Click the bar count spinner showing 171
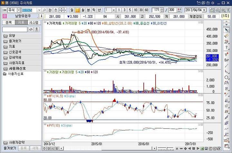Viewport: 232px width, 153px height. point(158,10)
